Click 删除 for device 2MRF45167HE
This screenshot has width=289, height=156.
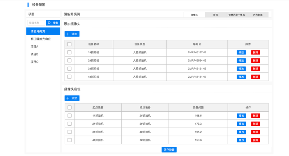click(x=255, y=52)
